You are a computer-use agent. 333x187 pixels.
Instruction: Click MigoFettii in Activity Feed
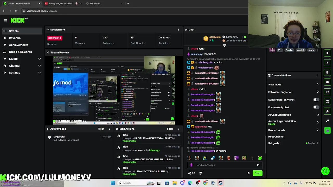click(x=59, y=137)
